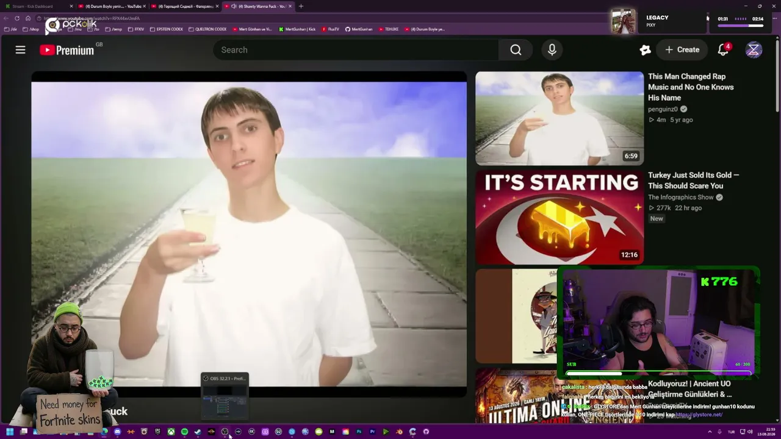The height and width of the screenshot is (439, 781).
Task: Open the notifications bell
Action: [723, 50]
